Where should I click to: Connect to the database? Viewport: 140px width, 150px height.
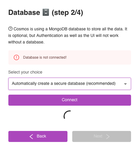[70, 100]
